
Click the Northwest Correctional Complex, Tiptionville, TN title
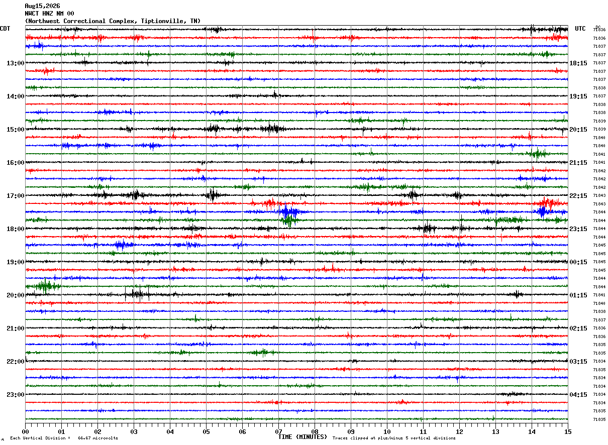pos(113,21)
